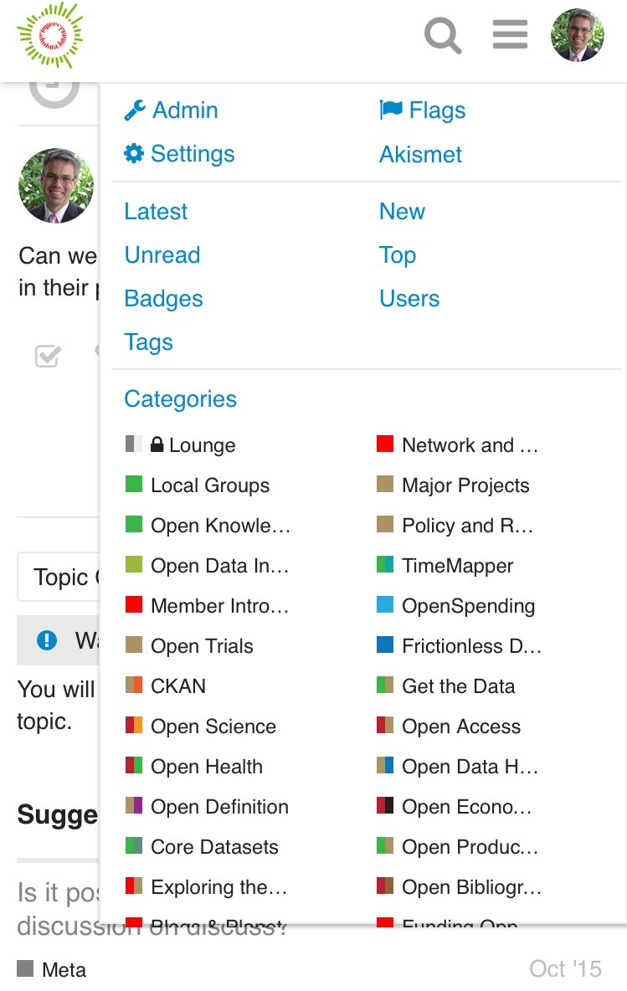Image resolution: width=627 pixels, height=991 pixels.
Task: Open the Badges page link
Action: [x=163, y=299]
